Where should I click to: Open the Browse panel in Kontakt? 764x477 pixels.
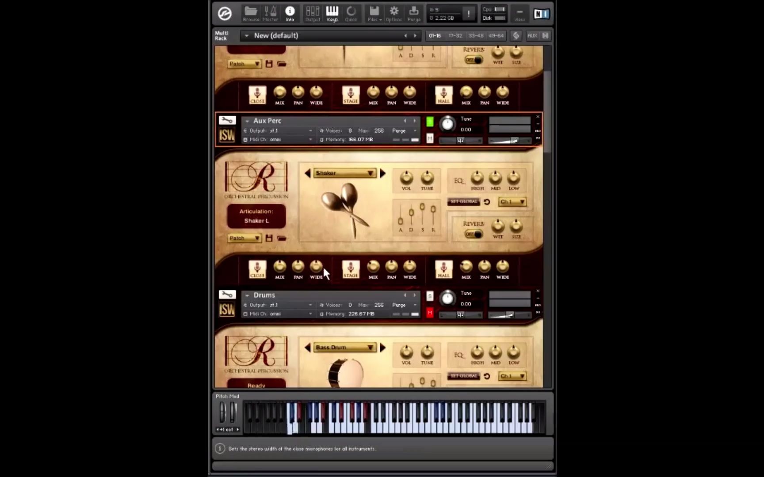[251, 13]
